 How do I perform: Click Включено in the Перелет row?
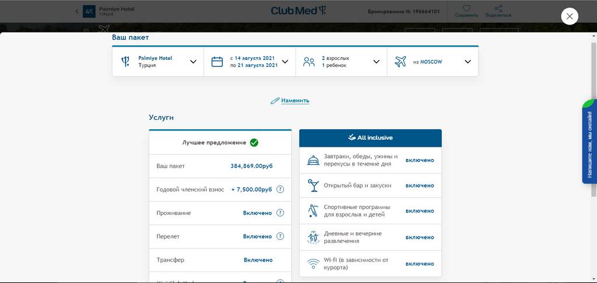click(257, 236)
